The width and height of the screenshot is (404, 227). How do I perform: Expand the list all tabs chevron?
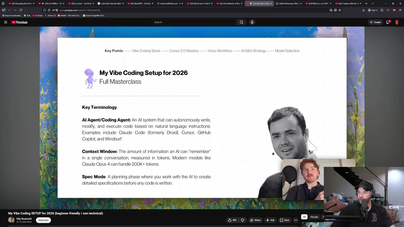coord(373,3)
